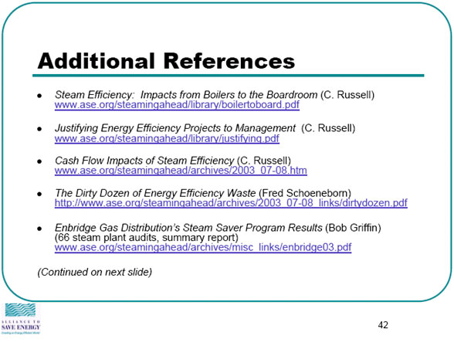454x349 pixels.
Task: Click the Enbridge Gas Distribution's title text
Action: pos(188,228)
